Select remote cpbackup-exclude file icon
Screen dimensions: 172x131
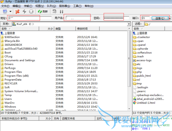(135, 95)
